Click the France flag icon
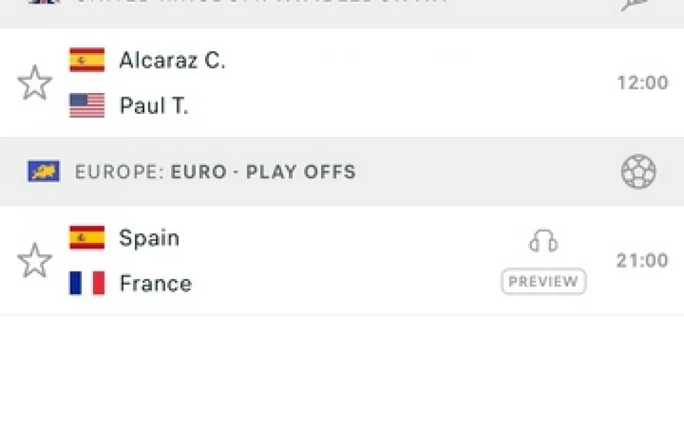 click(87, 283)
